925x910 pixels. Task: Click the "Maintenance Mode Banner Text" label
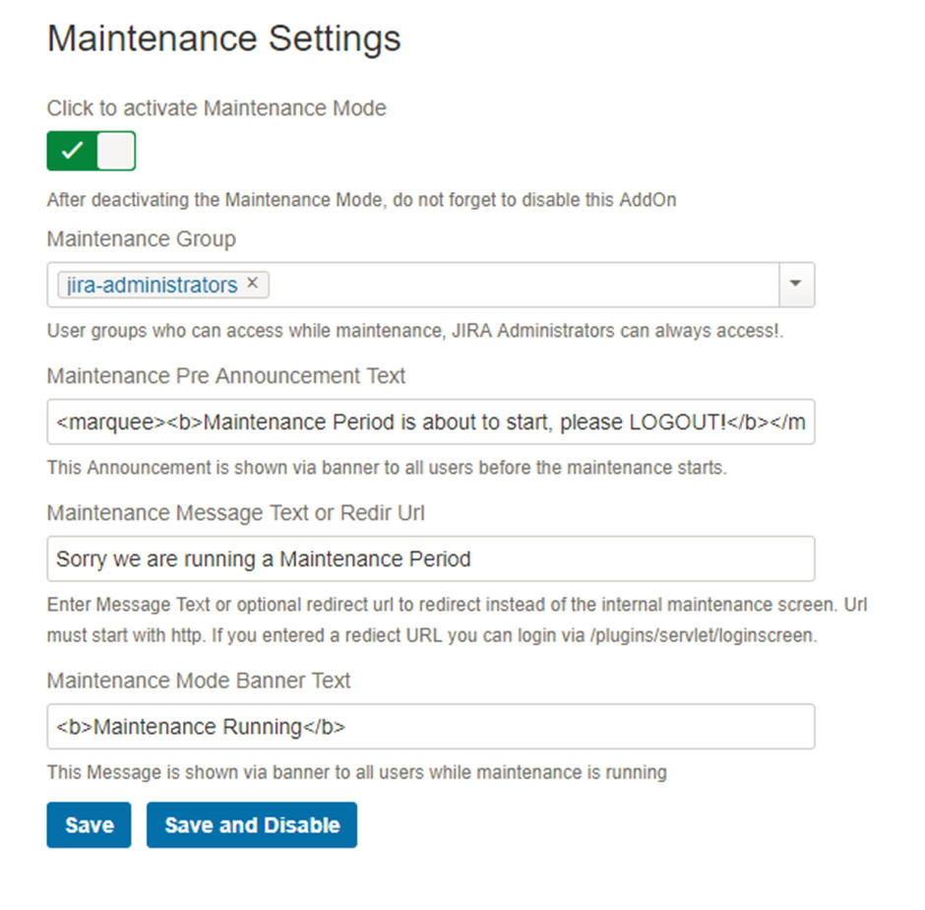click(x=199, y=681)
